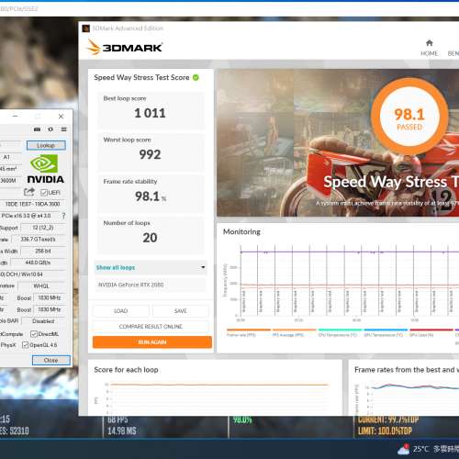Click the NVIDIA GeForce RTX 2080 label
This screenshot has width=459, height=459.
click(x=130, y=285)
